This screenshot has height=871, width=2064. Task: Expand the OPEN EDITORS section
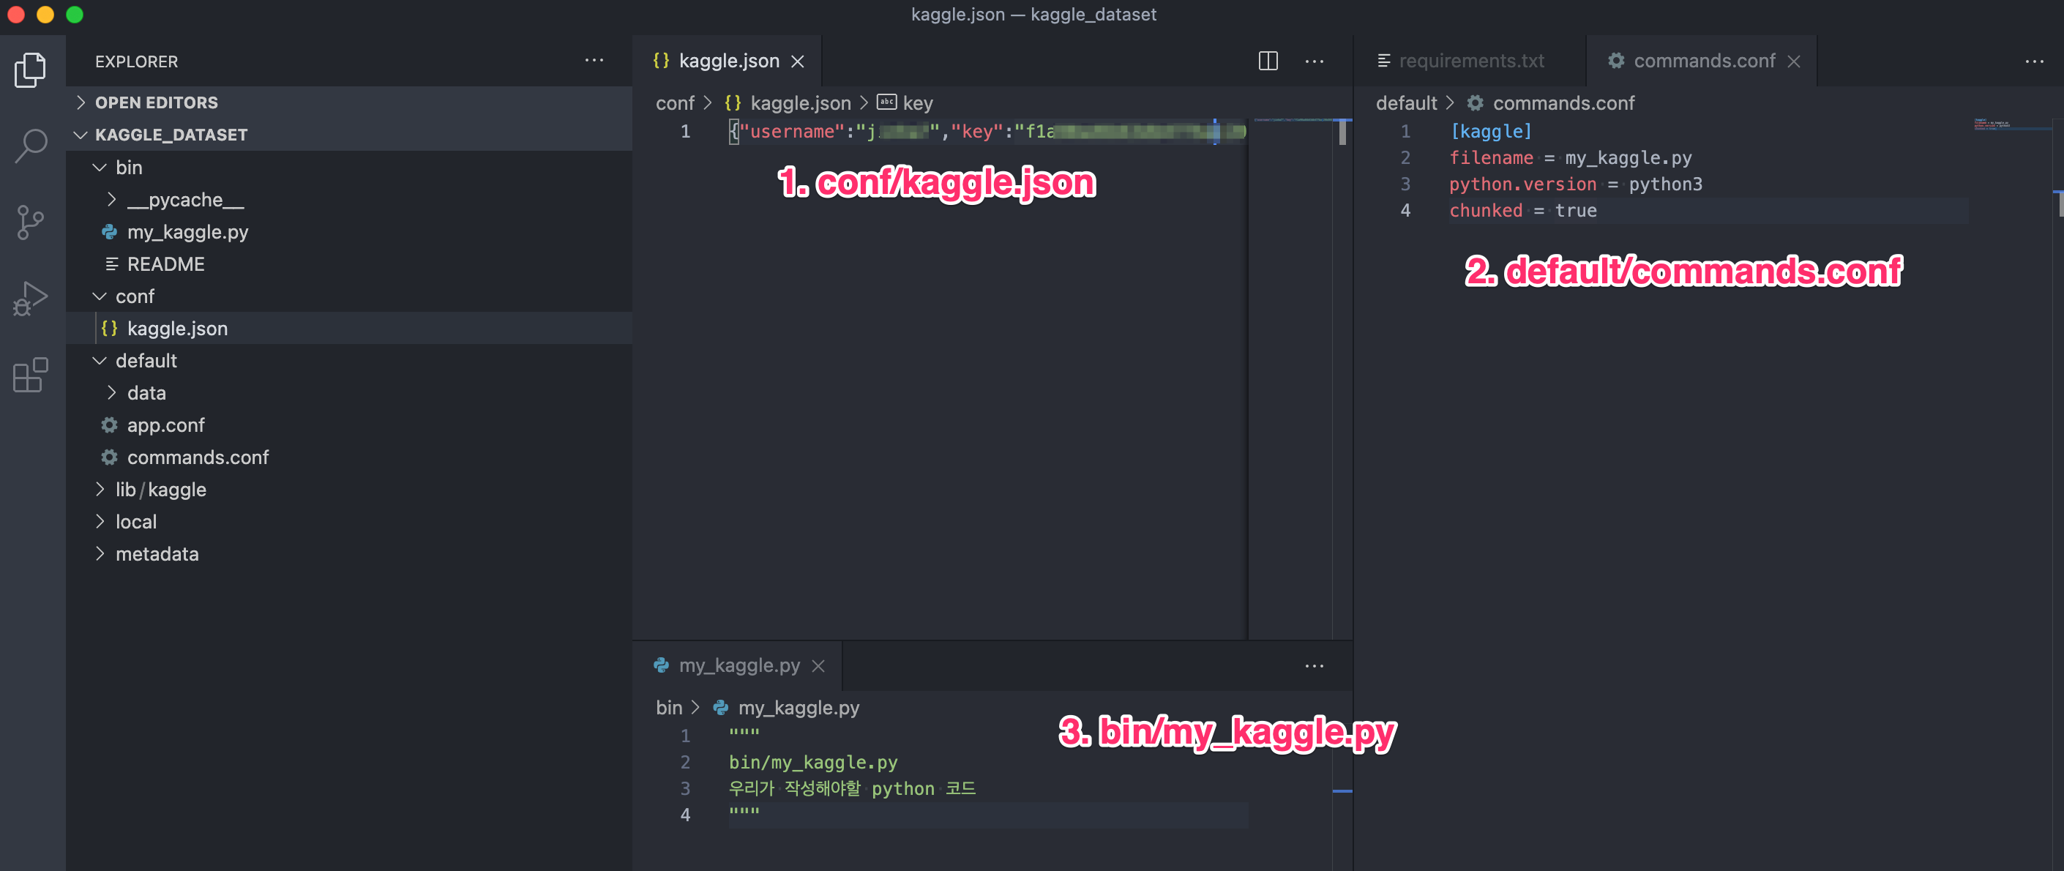(81, 102)
